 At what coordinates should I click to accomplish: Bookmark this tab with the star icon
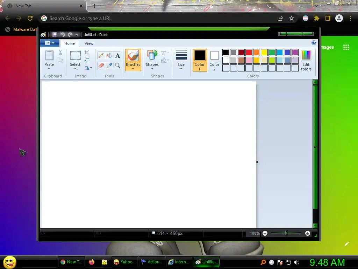click(x=291, y=18)
